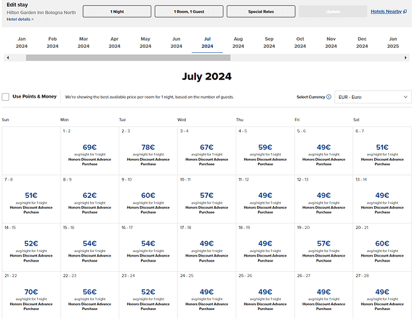Click the Select Currency info icon
This screenshot has height=319, width=415.
[329, 97]
